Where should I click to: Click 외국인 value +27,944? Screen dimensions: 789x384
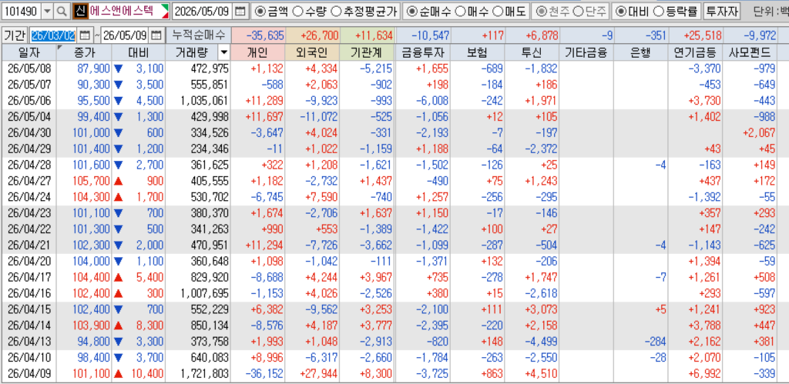tap(318, 374)
